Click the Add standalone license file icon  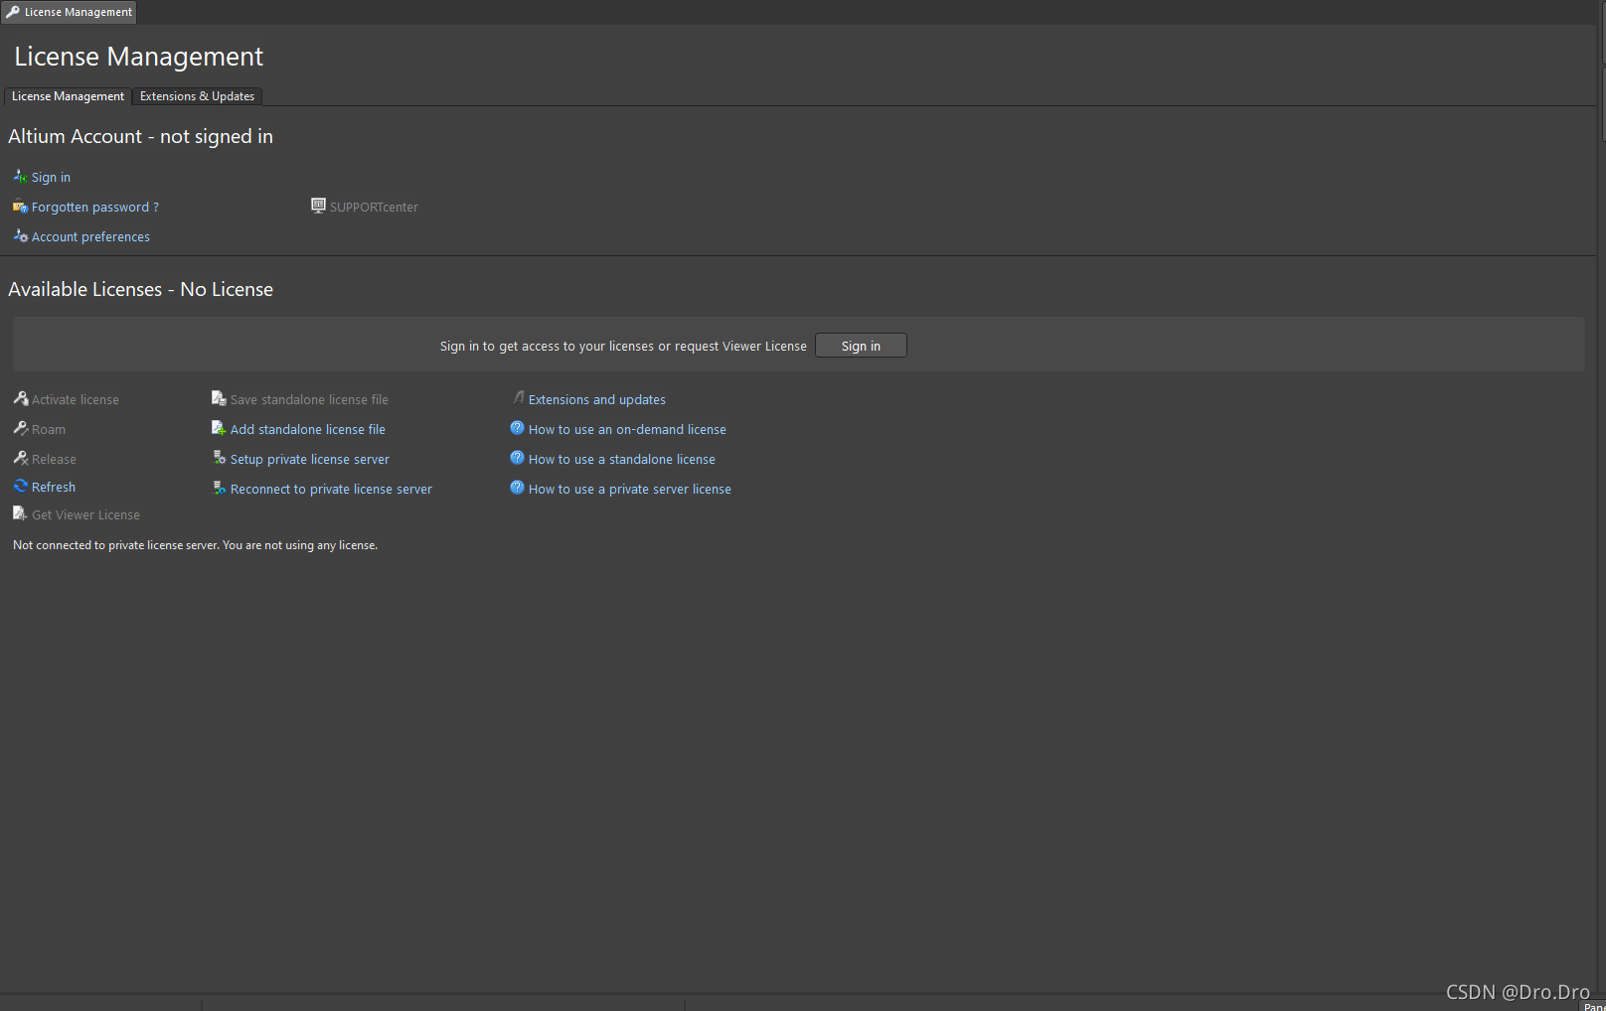click(x=219, y=428)
